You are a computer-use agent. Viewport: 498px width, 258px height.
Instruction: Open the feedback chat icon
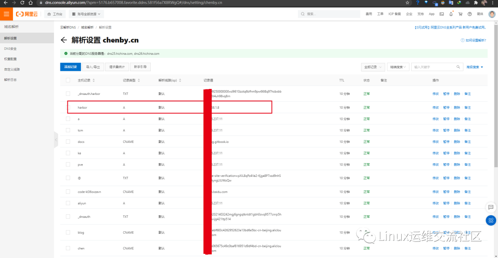pyautogui.click(x=491, y=207)
